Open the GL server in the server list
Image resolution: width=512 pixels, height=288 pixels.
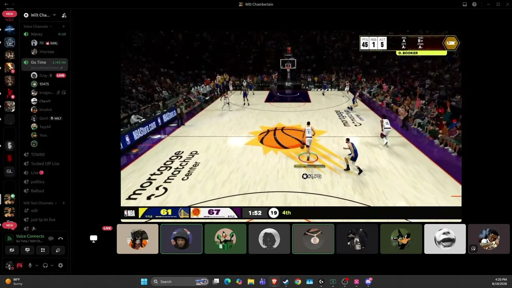10,171
